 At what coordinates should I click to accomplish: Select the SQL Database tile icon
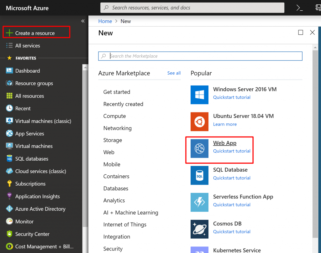click(x=199, y=175)
